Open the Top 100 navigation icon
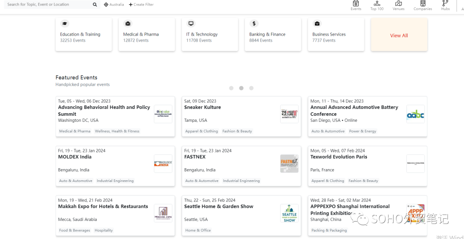This screenshot has width=464, height=239. [x=377, y=4]
